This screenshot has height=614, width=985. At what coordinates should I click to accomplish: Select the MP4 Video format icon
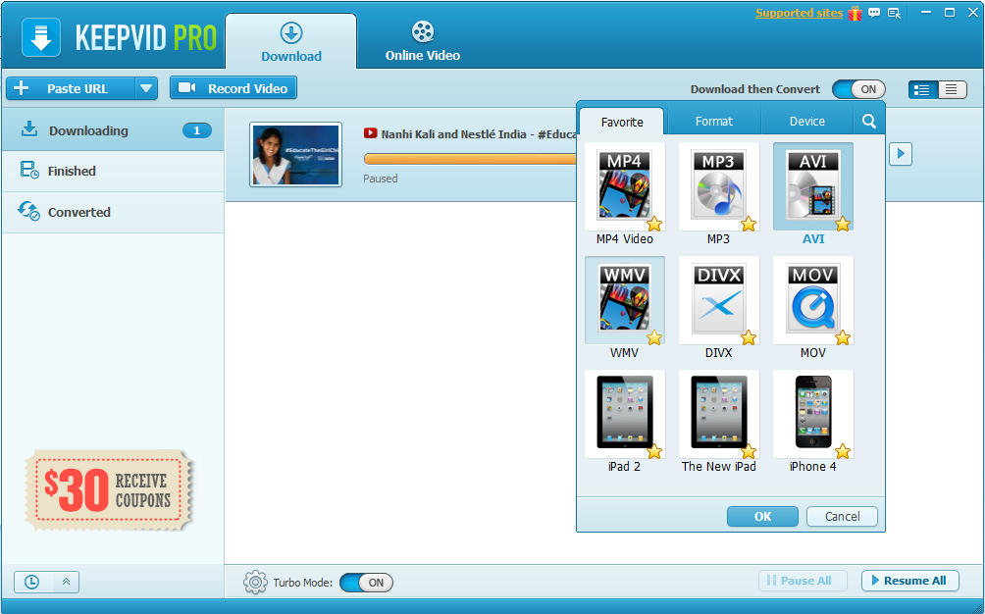tap(624, 186)
